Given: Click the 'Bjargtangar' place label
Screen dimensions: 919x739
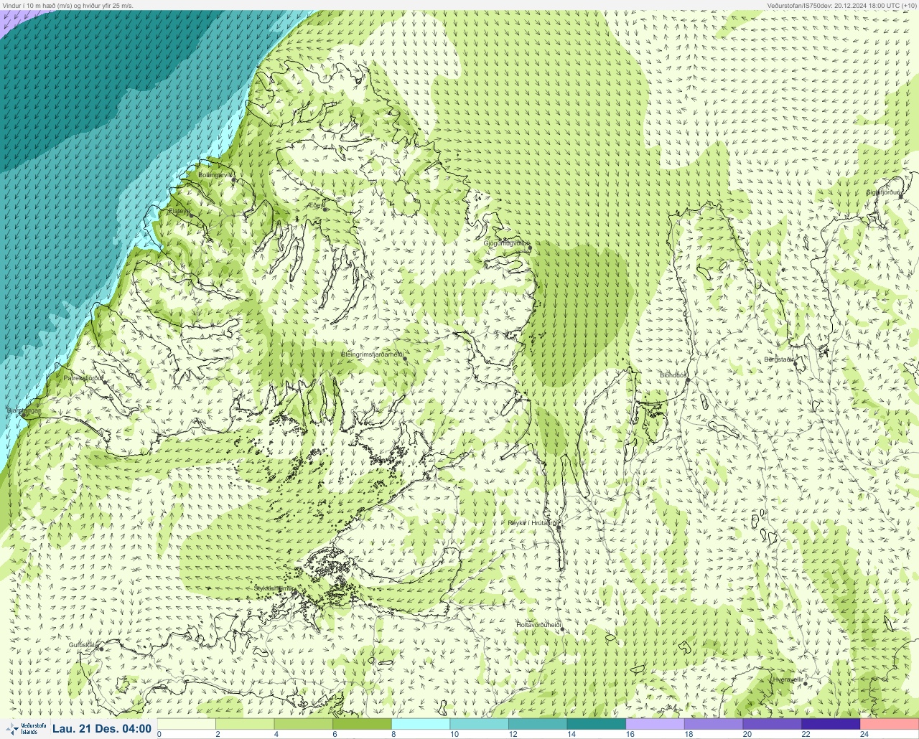Looking at the screenshot, I should pos(23,410).
